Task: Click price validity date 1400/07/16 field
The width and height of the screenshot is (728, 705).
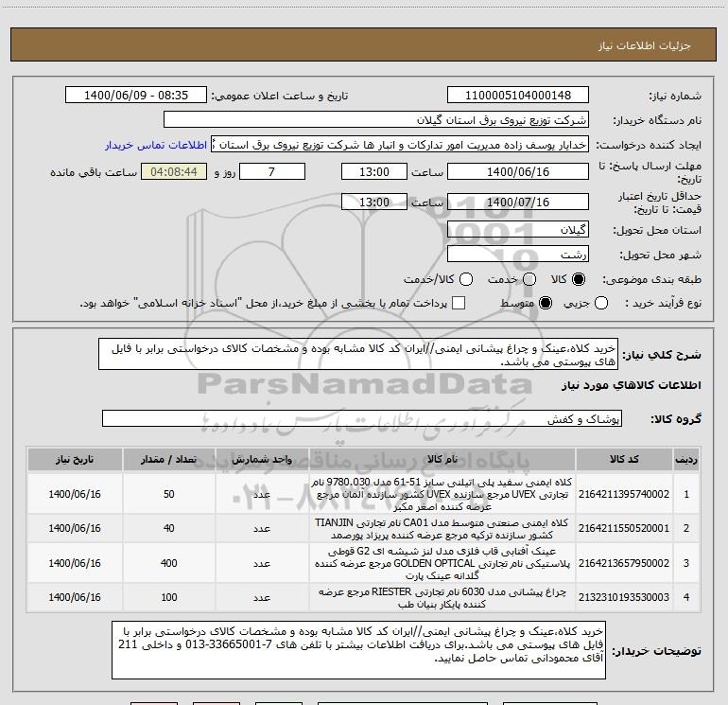Action: [518, 202]
